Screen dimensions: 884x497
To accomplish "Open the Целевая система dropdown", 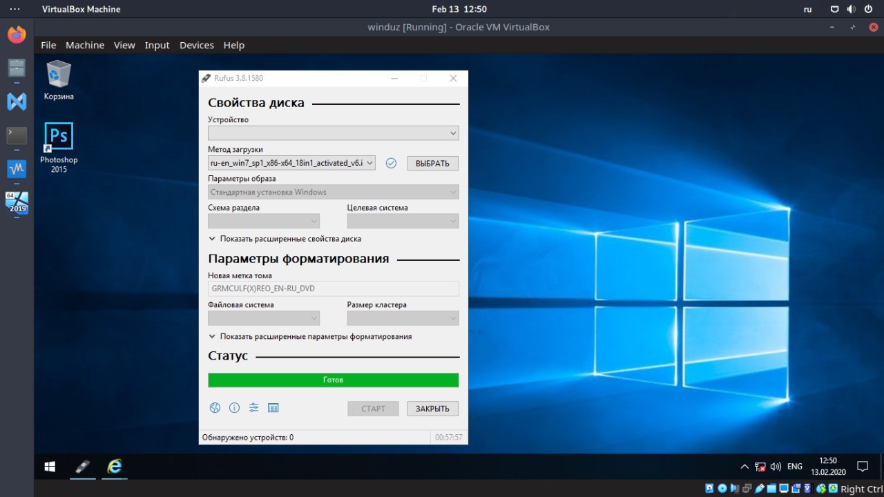I will pos(403,221).
